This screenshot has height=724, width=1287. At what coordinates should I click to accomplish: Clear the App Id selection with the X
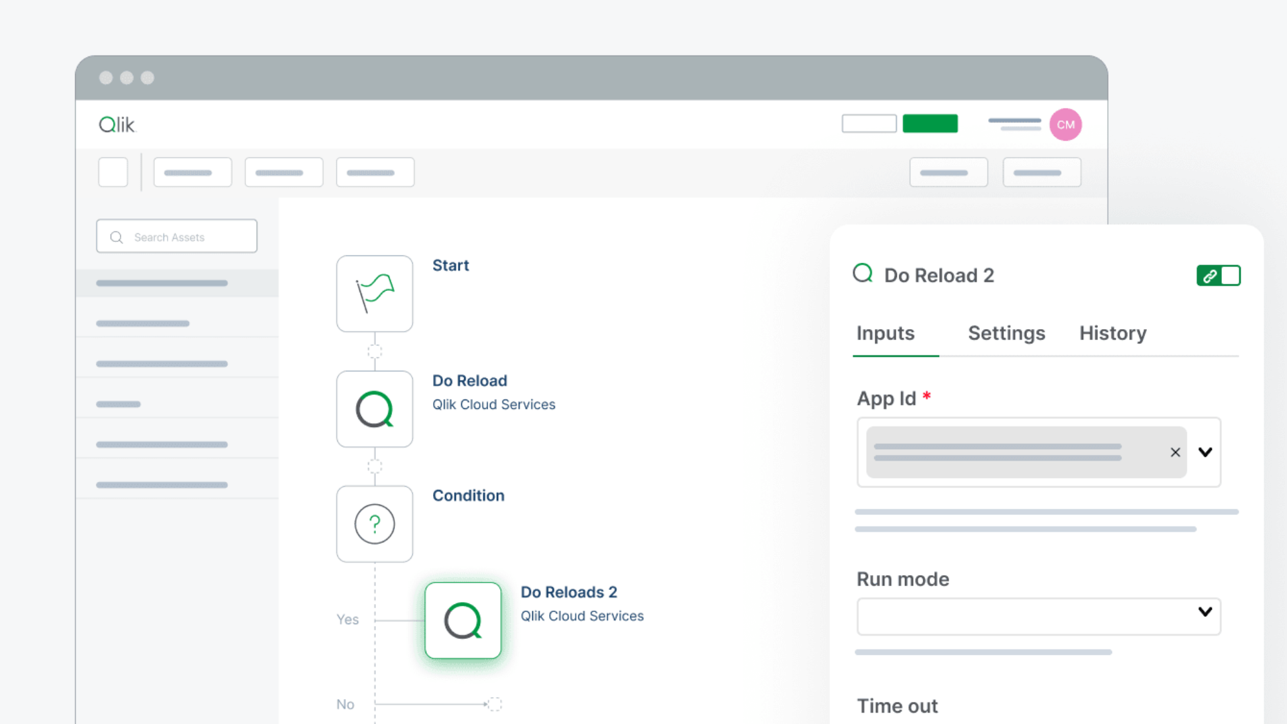(x=1175, y=452)
